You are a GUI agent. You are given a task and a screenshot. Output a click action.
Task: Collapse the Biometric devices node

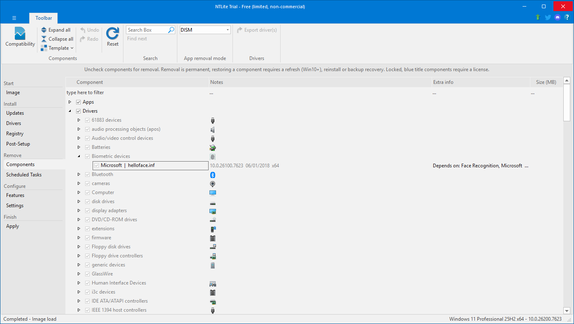79,156
